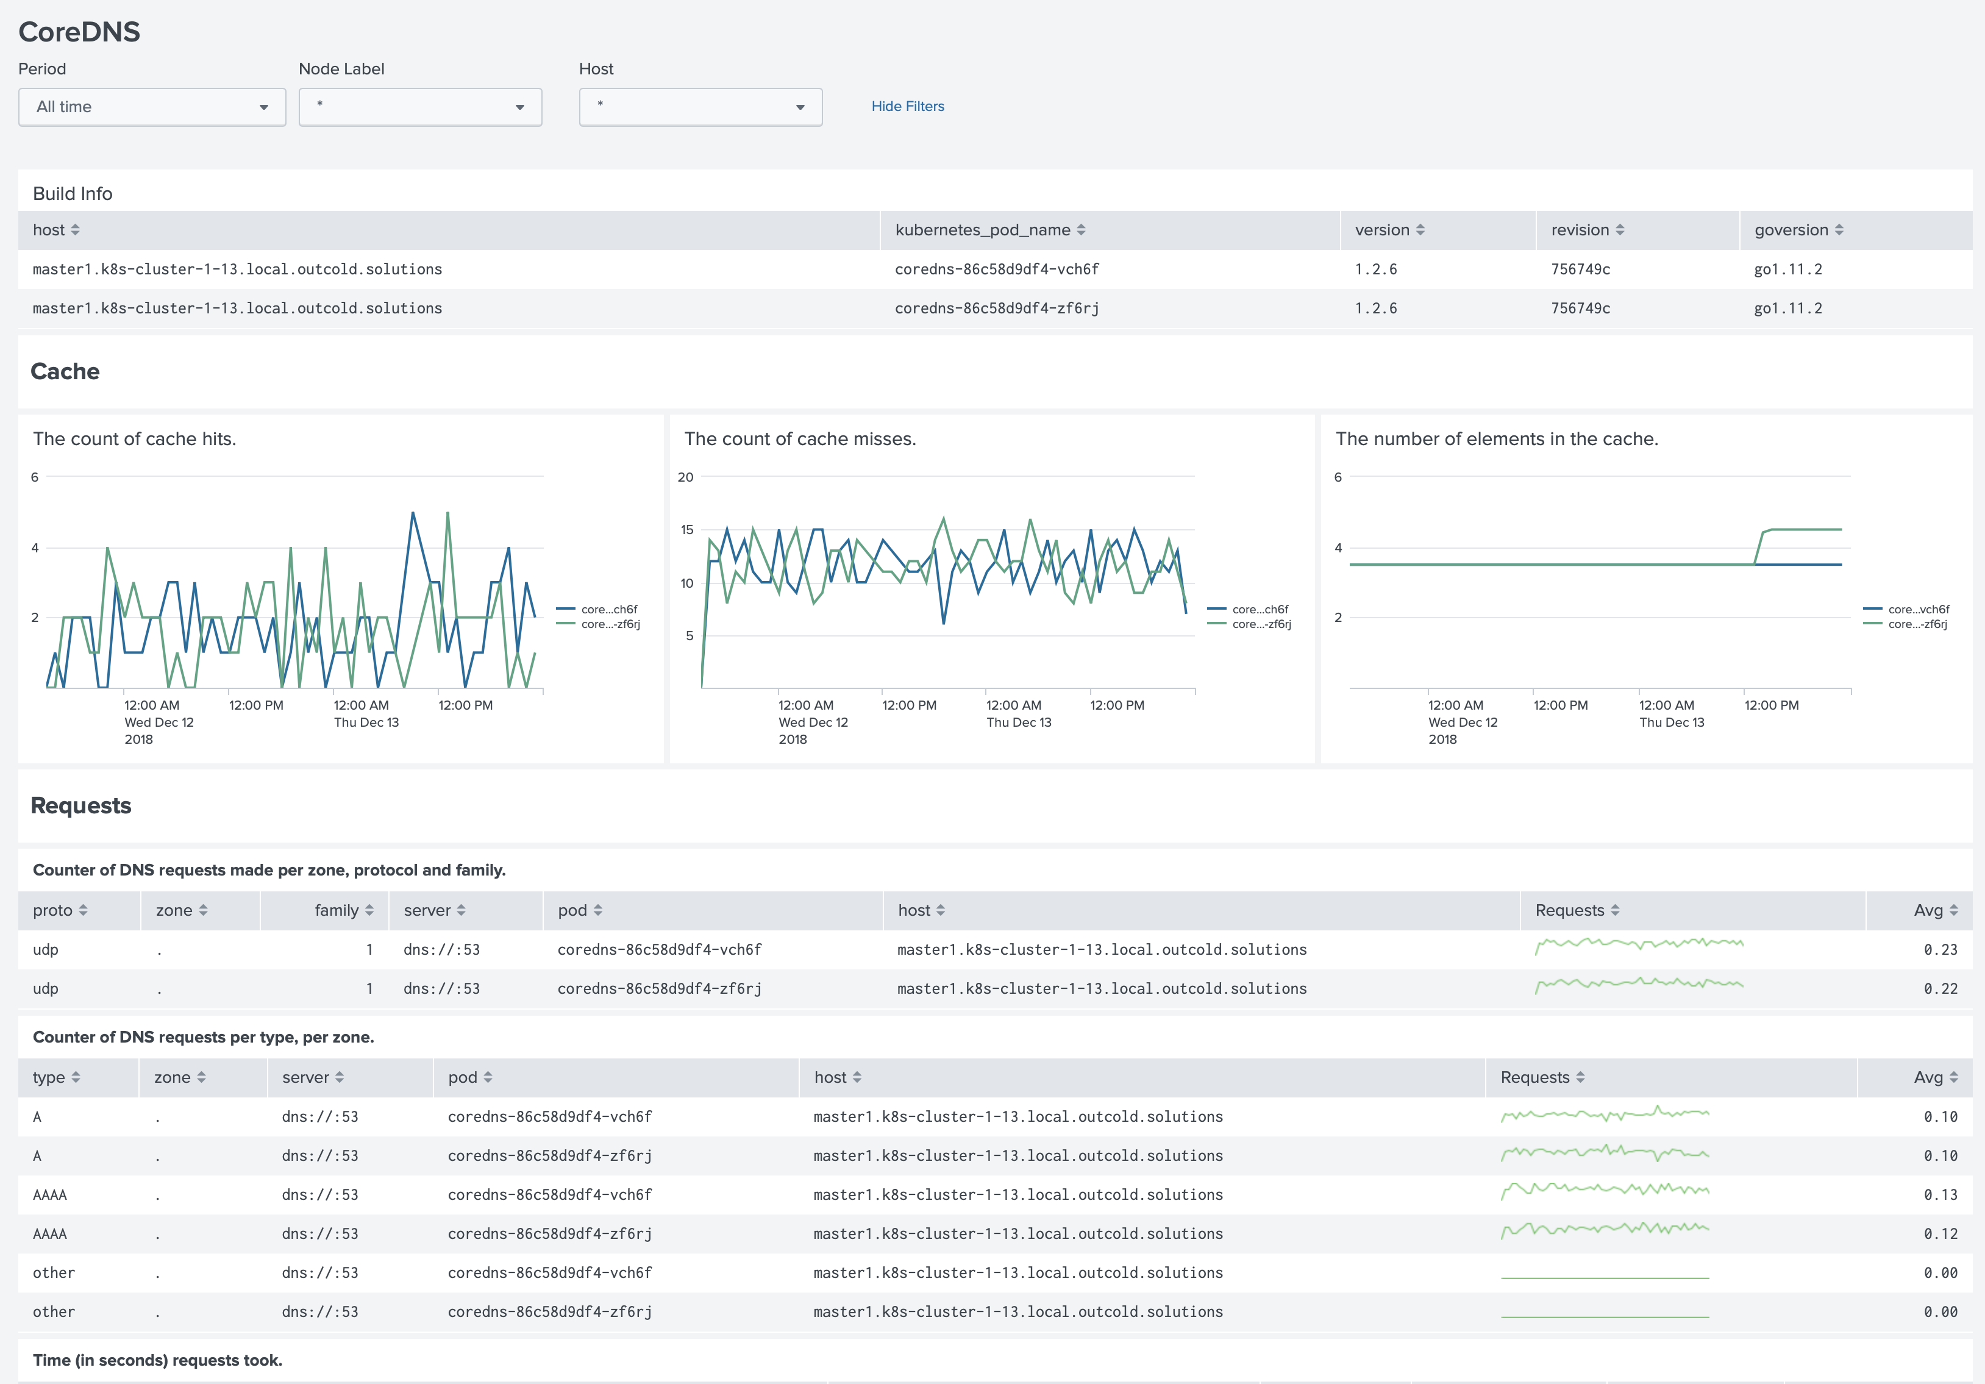1985x1384 pixels.
Task: Click type A row for pod vch6f
Action: [995, 1117]
